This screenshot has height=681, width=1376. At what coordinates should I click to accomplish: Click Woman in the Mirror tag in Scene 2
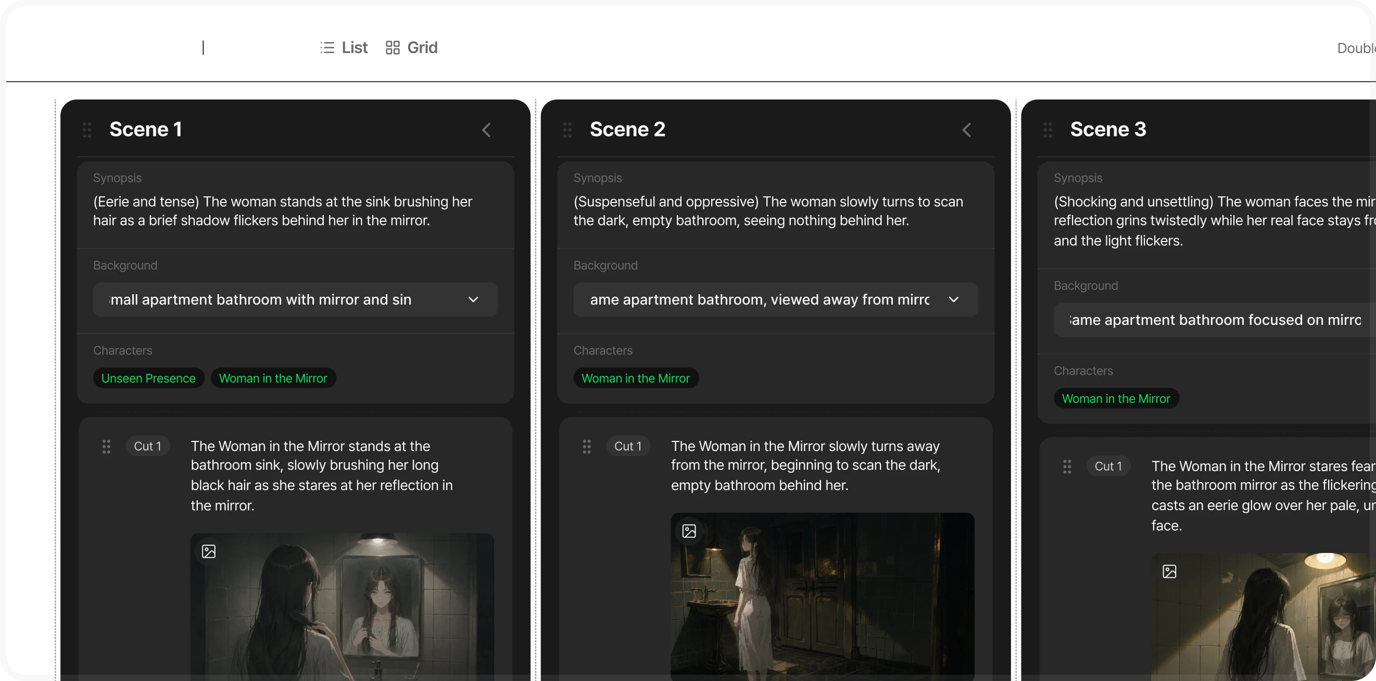click(636, 377)
